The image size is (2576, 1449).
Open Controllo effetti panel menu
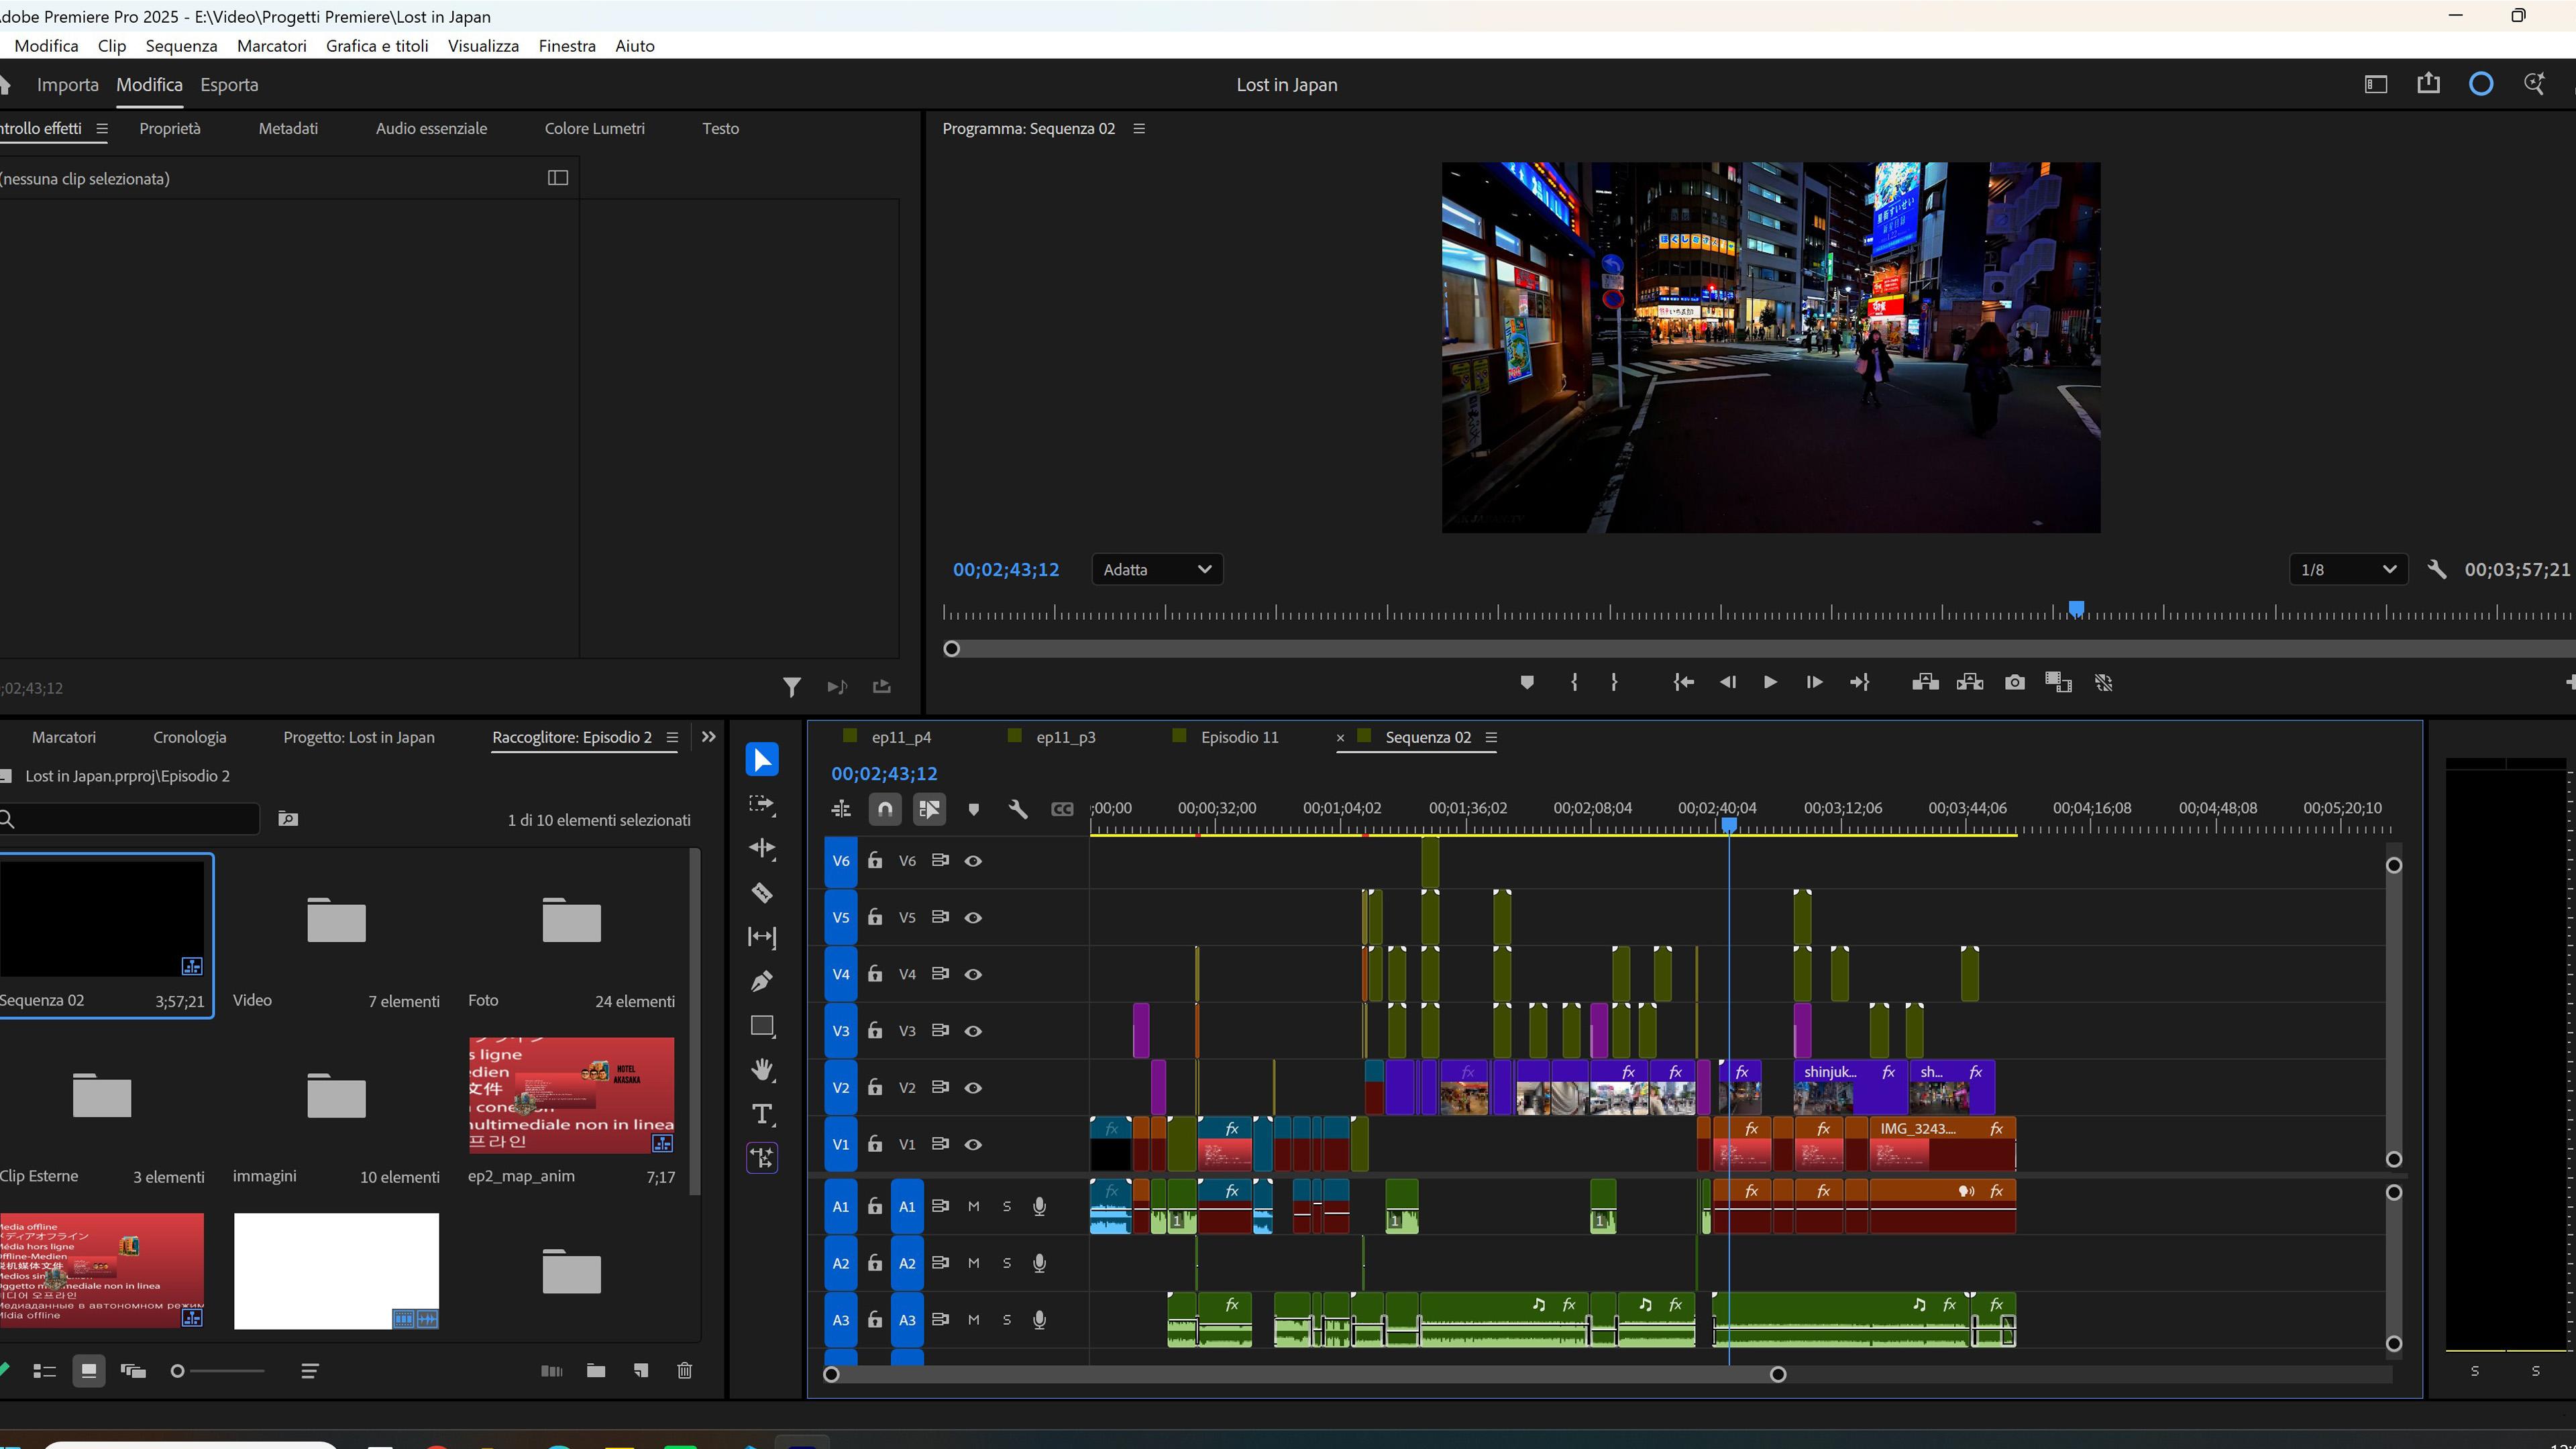[102, 129]
